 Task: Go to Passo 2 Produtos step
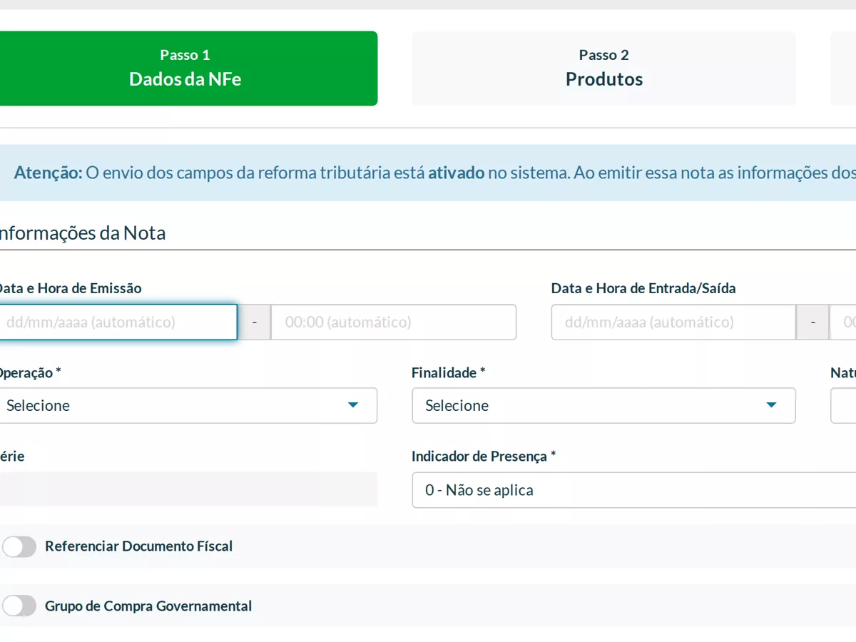tap(603, 68)
